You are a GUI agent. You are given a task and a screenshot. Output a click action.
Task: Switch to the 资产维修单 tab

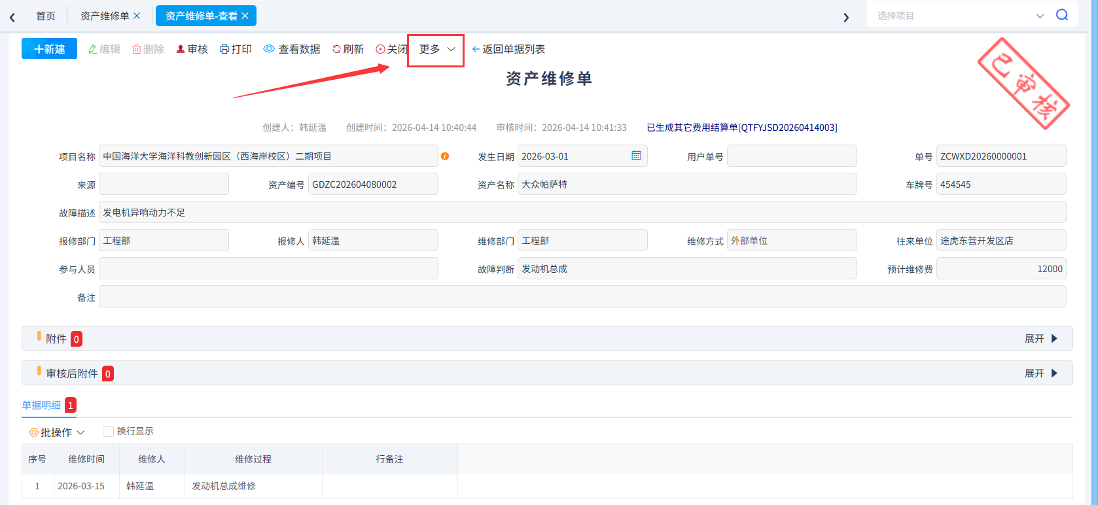pos(105,16)
